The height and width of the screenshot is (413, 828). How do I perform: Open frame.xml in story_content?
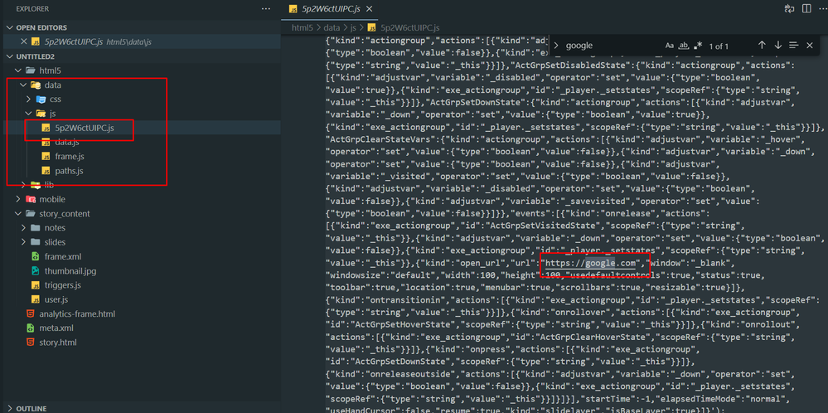63,256
